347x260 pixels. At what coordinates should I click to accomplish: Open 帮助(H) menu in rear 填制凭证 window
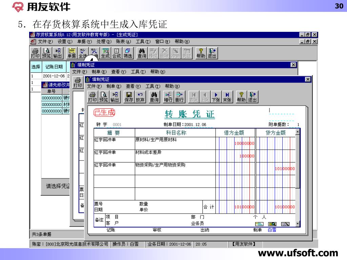[x=158, y=72]
